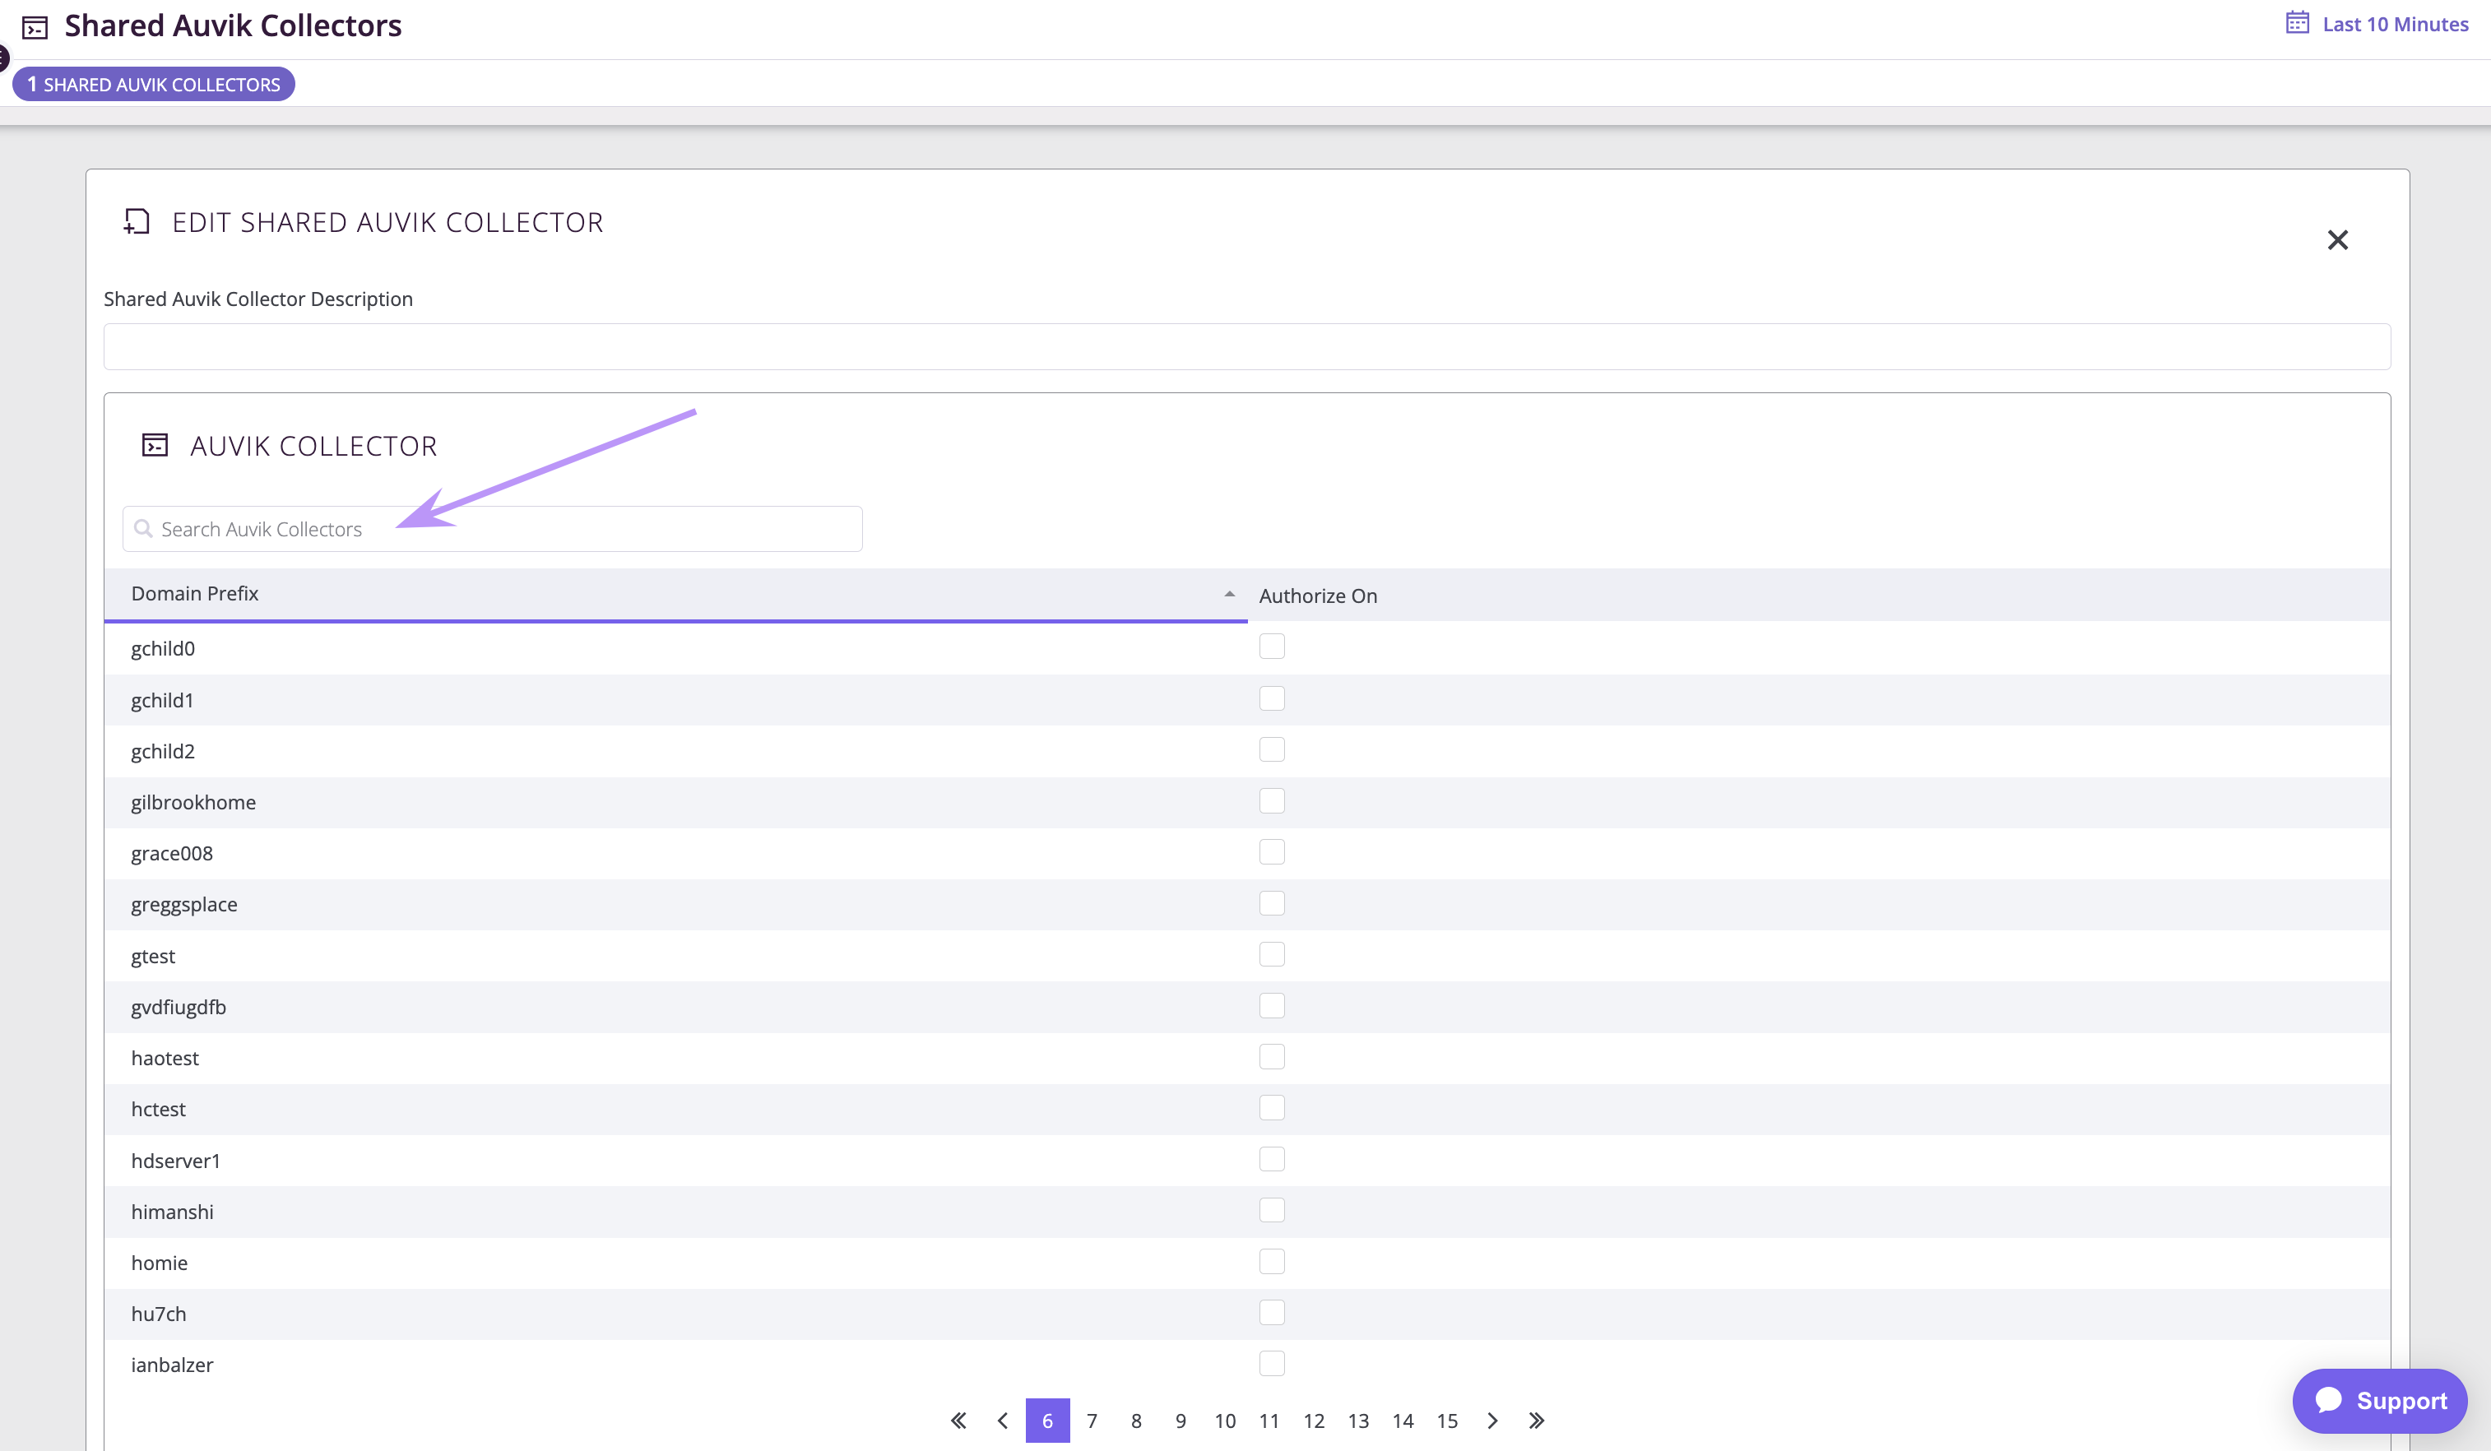The width and height of the screenshot is (2491, 1451).
Task: Click the hu7ch domain prefix
Action: pos(158,1314)
